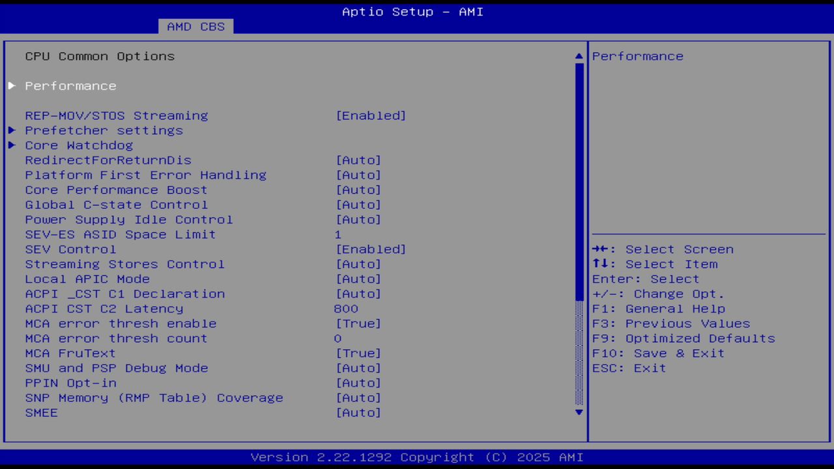Viewport: 834px width, 469px height.
Task: Click F9: Optimized Defaults hint
Action: point(683,339)
